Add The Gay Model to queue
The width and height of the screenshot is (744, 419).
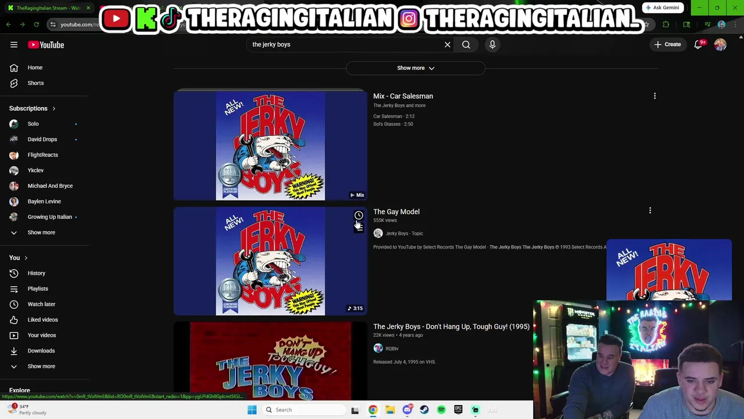point(359,228)
